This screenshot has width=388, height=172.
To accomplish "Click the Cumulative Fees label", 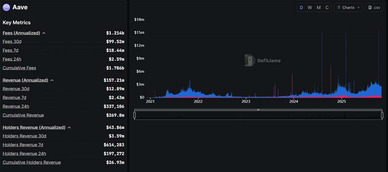I will (19, 68).
